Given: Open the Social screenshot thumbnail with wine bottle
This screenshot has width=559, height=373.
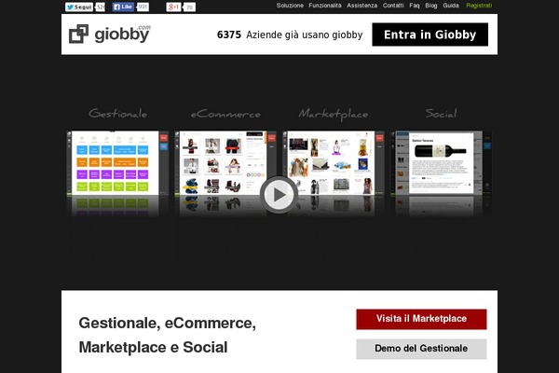Looking at the screenshot, I should tap(438, 163).
